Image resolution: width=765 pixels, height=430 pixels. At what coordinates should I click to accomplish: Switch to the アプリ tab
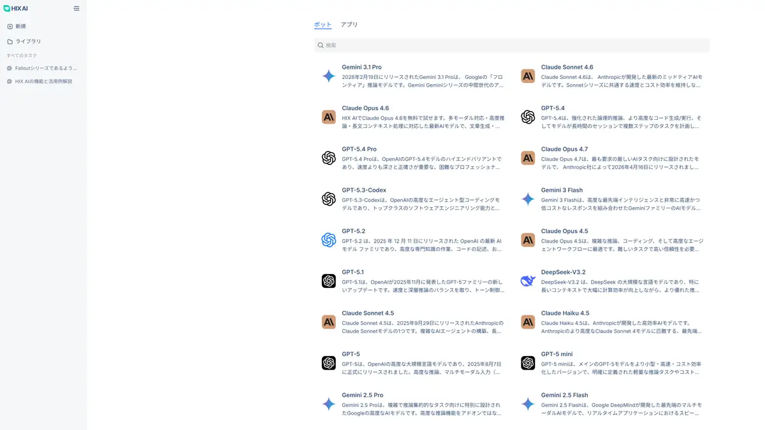(350, 25)
